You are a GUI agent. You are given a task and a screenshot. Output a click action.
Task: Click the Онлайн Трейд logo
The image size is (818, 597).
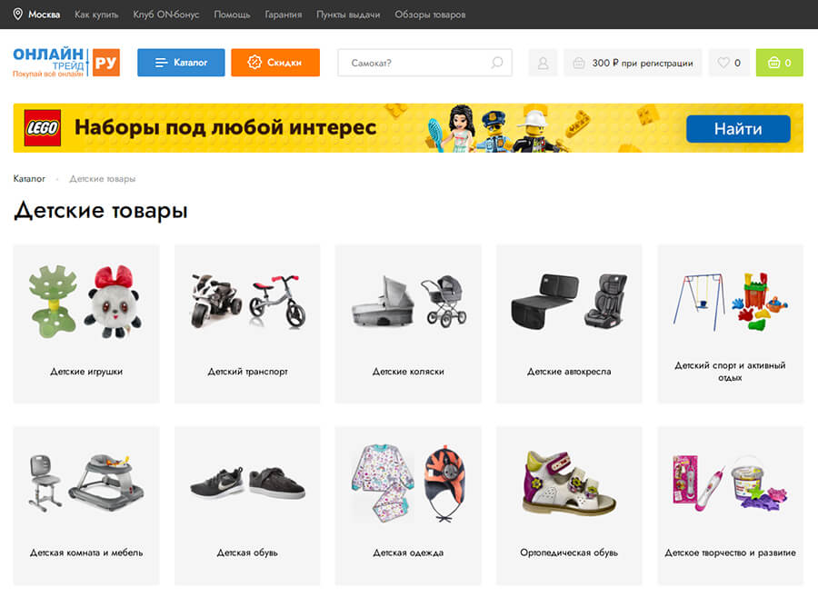66,63
